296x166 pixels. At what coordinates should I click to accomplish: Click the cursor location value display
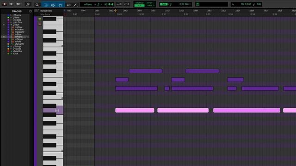click(246, 4)
